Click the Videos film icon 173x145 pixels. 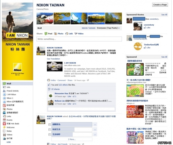[x=4, y=135]
